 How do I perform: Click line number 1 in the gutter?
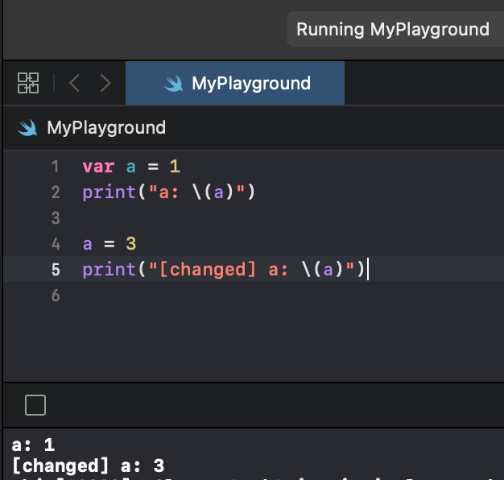coord(56,167)
